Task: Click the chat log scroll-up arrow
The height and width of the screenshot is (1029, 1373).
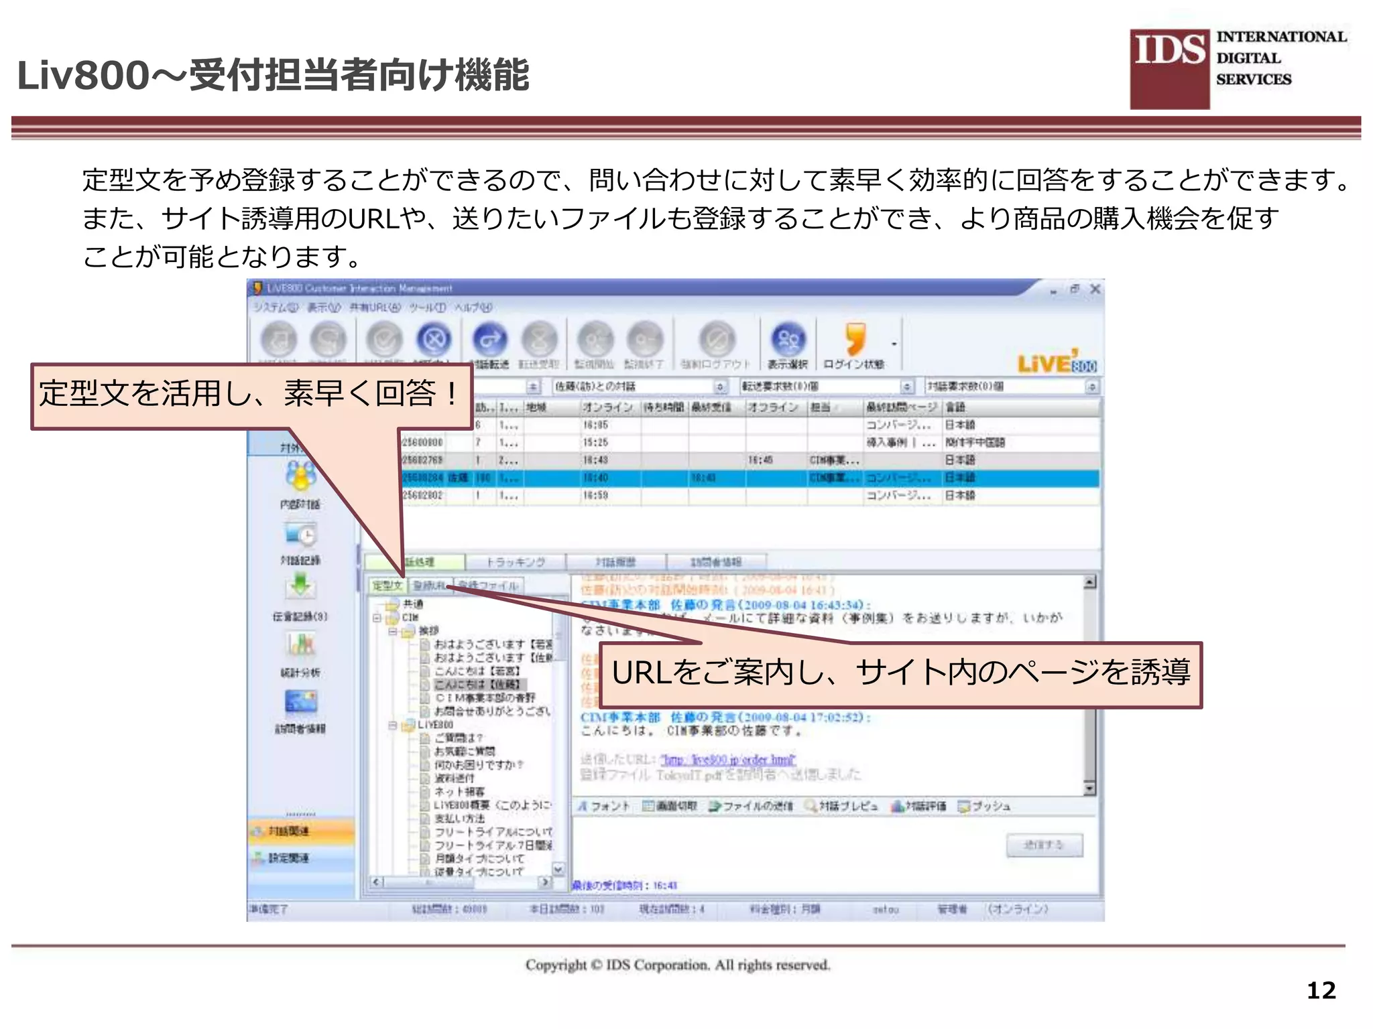Action: click(x=1090, y=582)
